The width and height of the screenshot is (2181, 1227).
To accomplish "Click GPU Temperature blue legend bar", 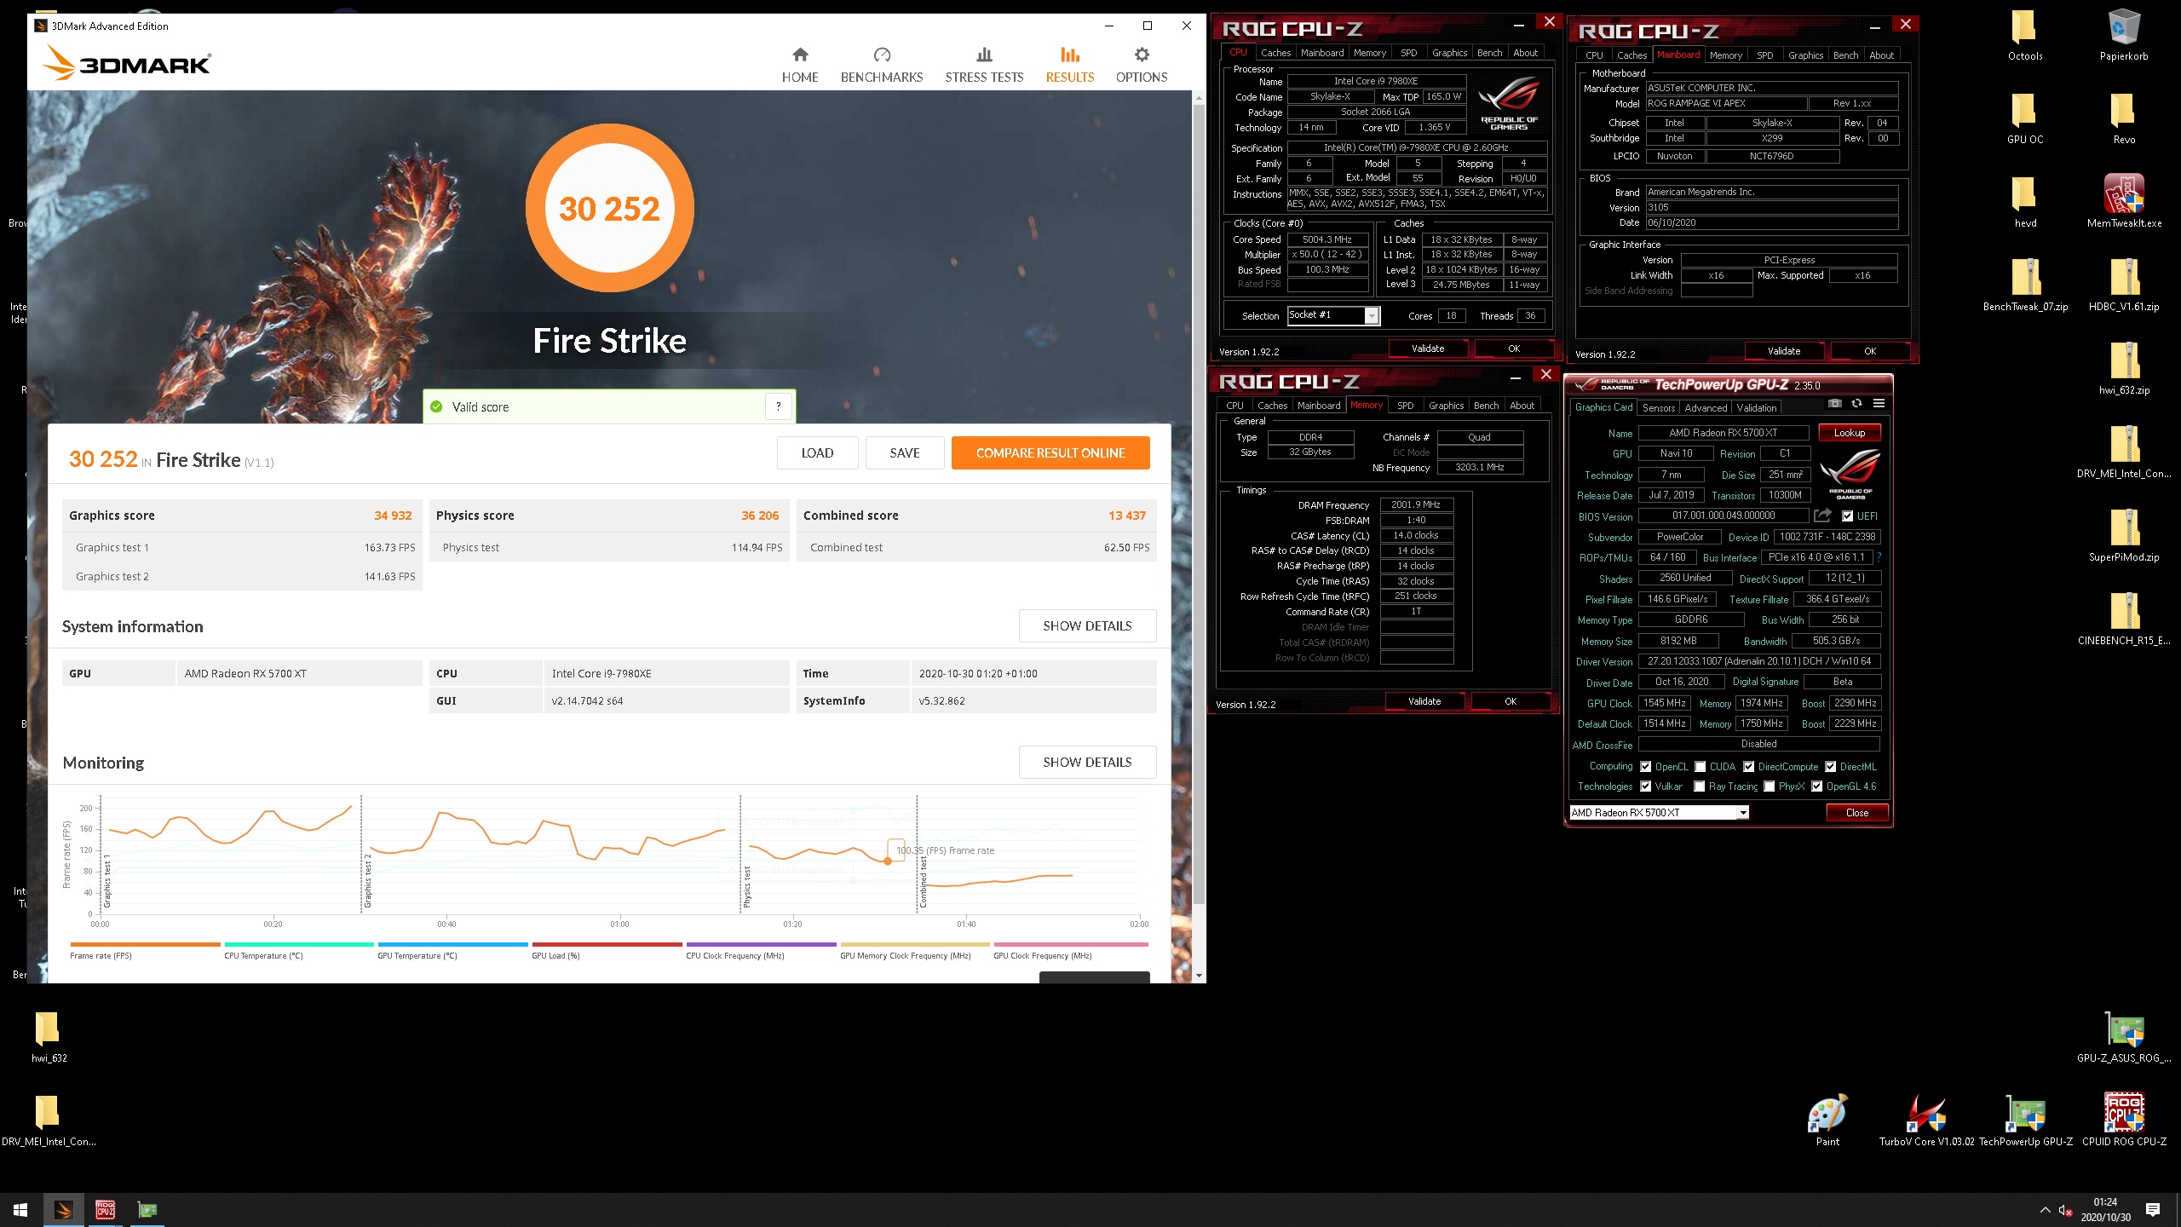I will click(x=453, y=944).
